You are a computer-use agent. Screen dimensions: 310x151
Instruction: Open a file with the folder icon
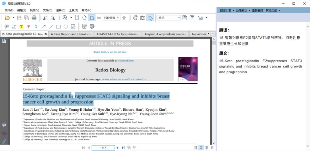click(7, 18)
